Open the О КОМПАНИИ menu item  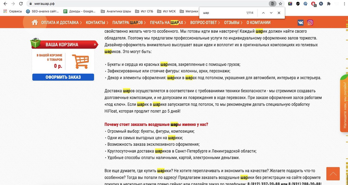click(x=259, y=22)
